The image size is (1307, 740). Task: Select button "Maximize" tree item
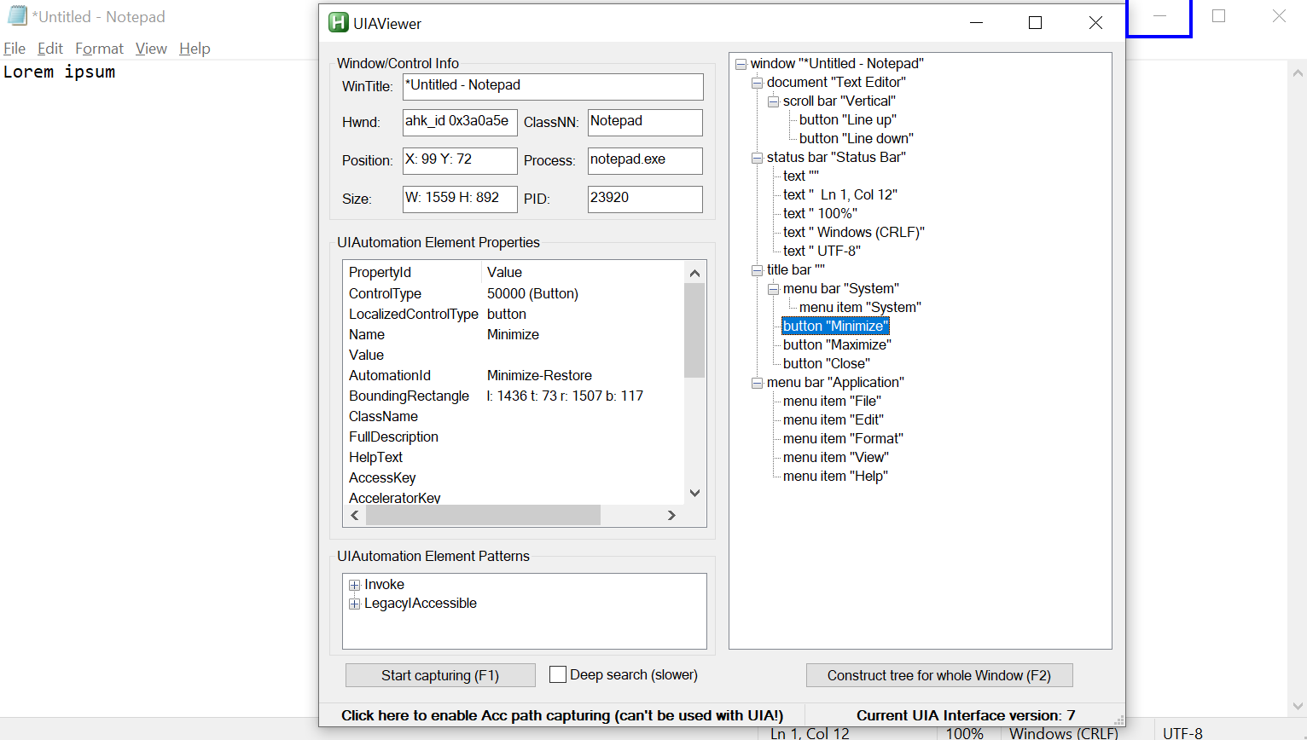click(x=837, y=344)
